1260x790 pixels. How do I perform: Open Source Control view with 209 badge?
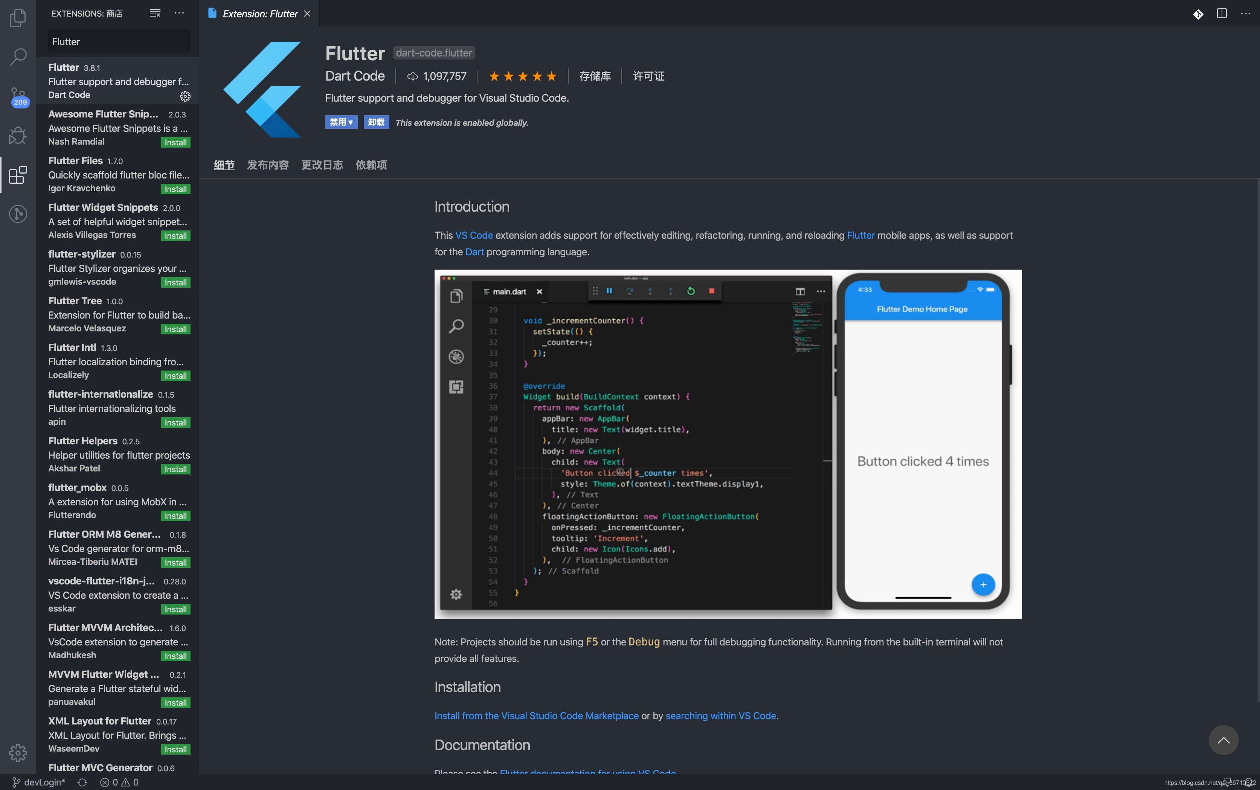(x=18, y=97)
